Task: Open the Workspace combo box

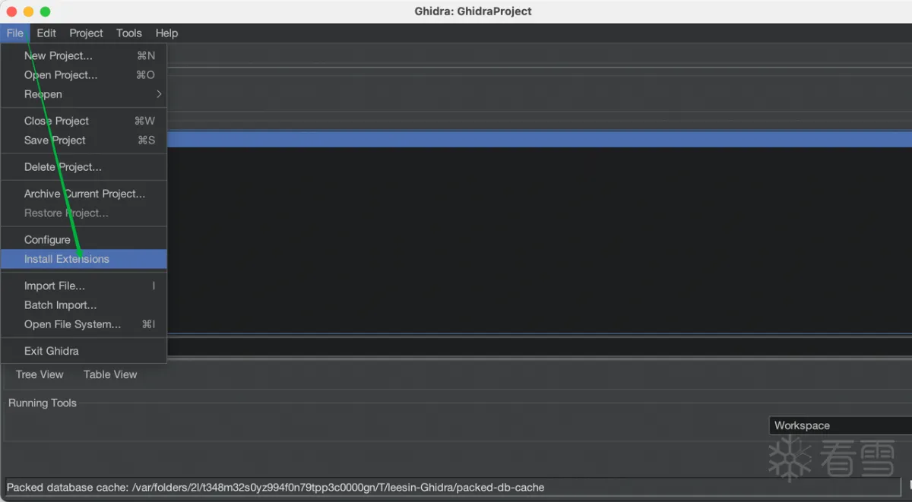Action: pos(840,425)
